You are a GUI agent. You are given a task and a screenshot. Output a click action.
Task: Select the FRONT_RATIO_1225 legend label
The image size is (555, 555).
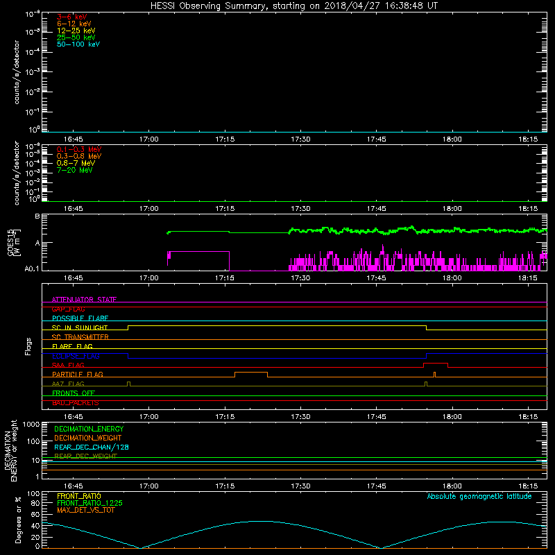89,503
